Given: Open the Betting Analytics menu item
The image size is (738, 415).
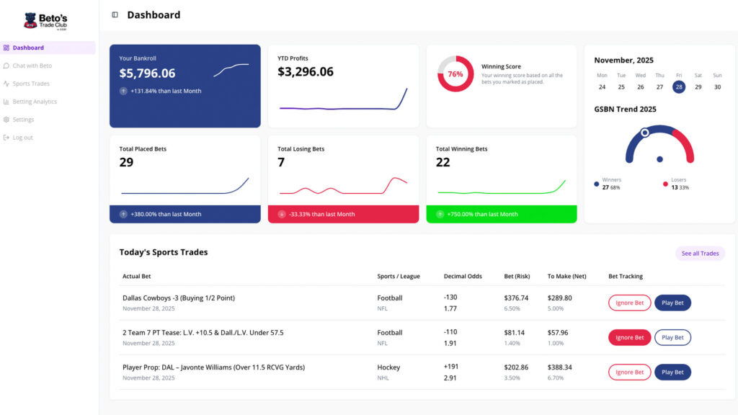Looking at the screenshot, I should (x=35, y=102).
